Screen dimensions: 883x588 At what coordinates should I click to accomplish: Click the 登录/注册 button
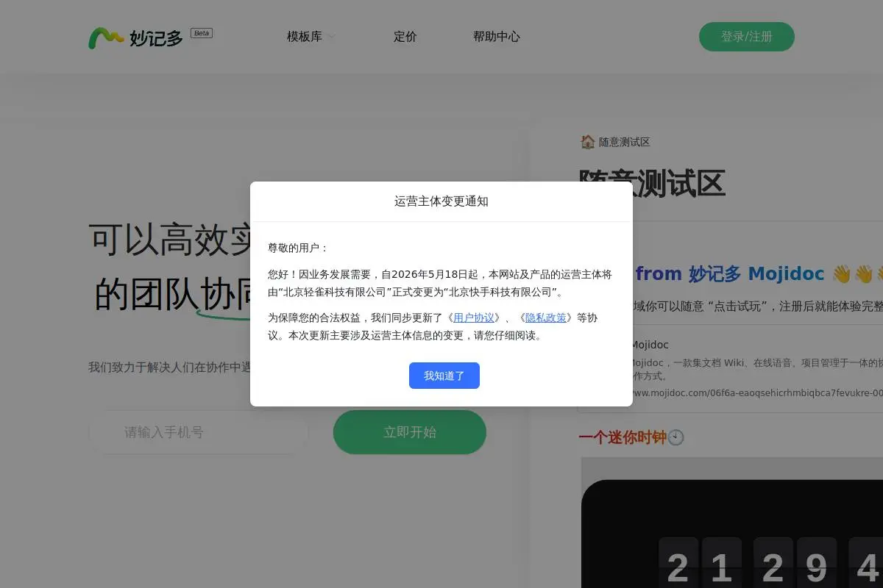[747, 37]
